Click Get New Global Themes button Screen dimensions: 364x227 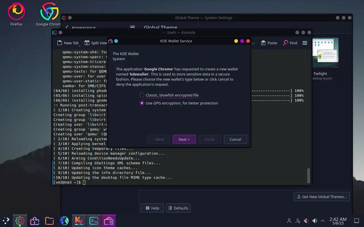pos(322,197)
